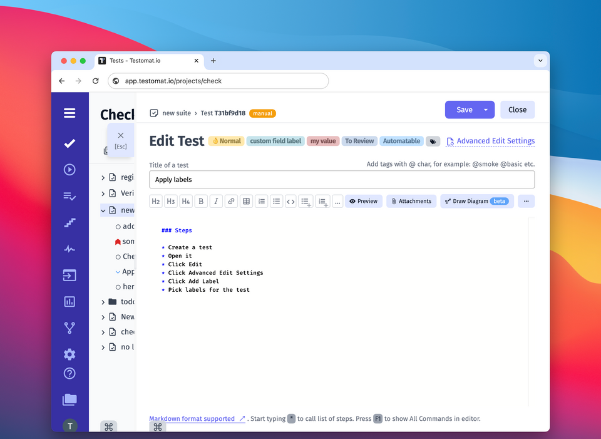Click the Automatable label badge
The image size is (601, 439).
coord(401,141)
